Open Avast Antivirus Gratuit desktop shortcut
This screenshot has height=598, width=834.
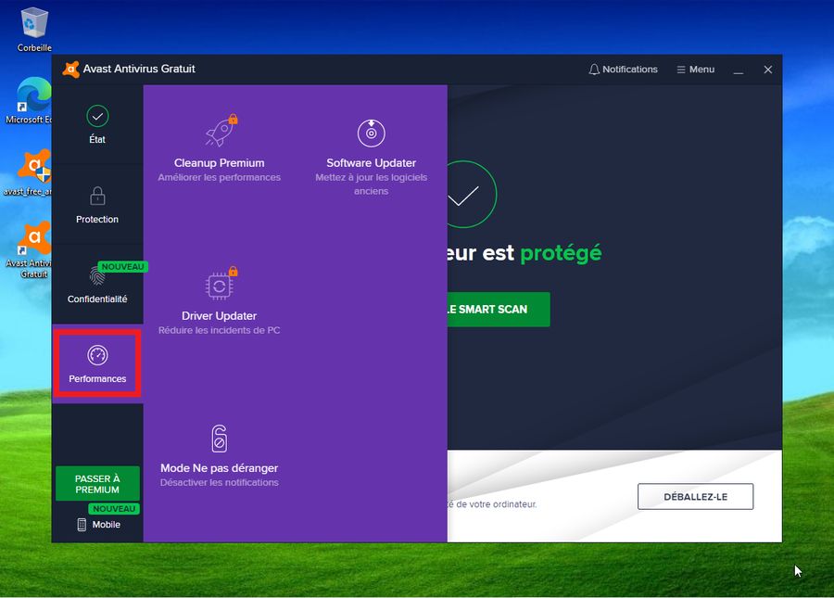click(31, 250)
